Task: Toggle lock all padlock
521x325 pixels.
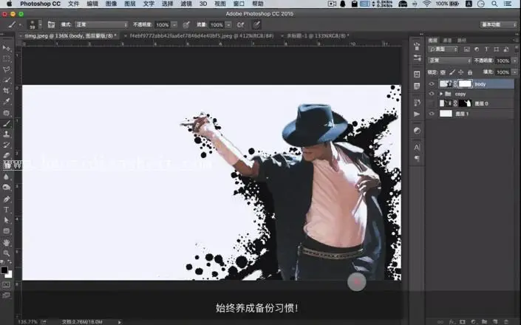Action: tap(470, 72)
